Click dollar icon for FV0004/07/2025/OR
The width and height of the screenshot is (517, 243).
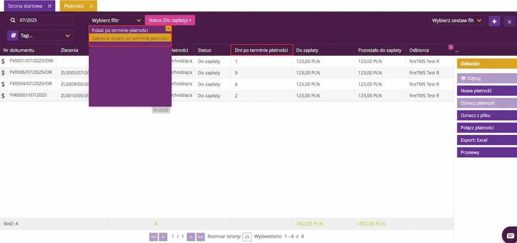[4, 84]
